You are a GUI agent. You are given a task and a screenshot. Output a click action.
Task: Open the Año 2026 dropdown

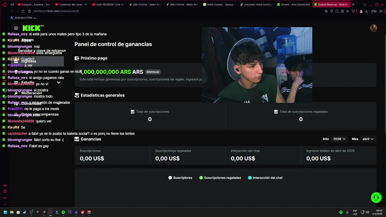click(x=339, y=139)
